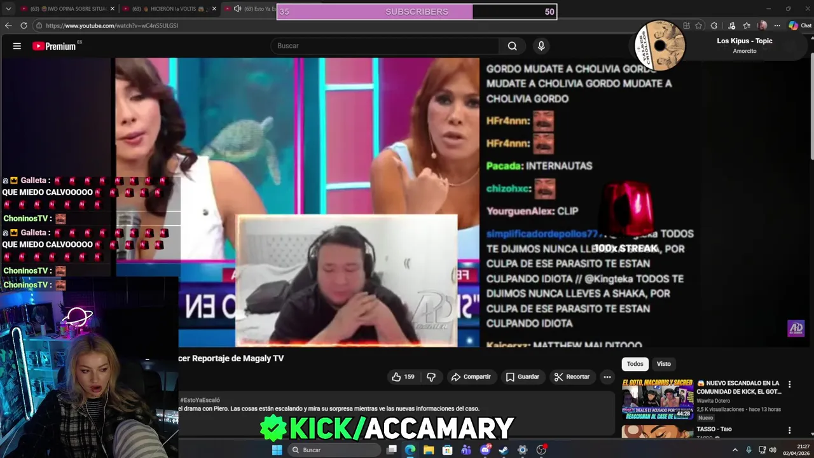Click the 'Los Kipus - Topic' now-playing title
The image size is (814, 458).
click(744, 41)
